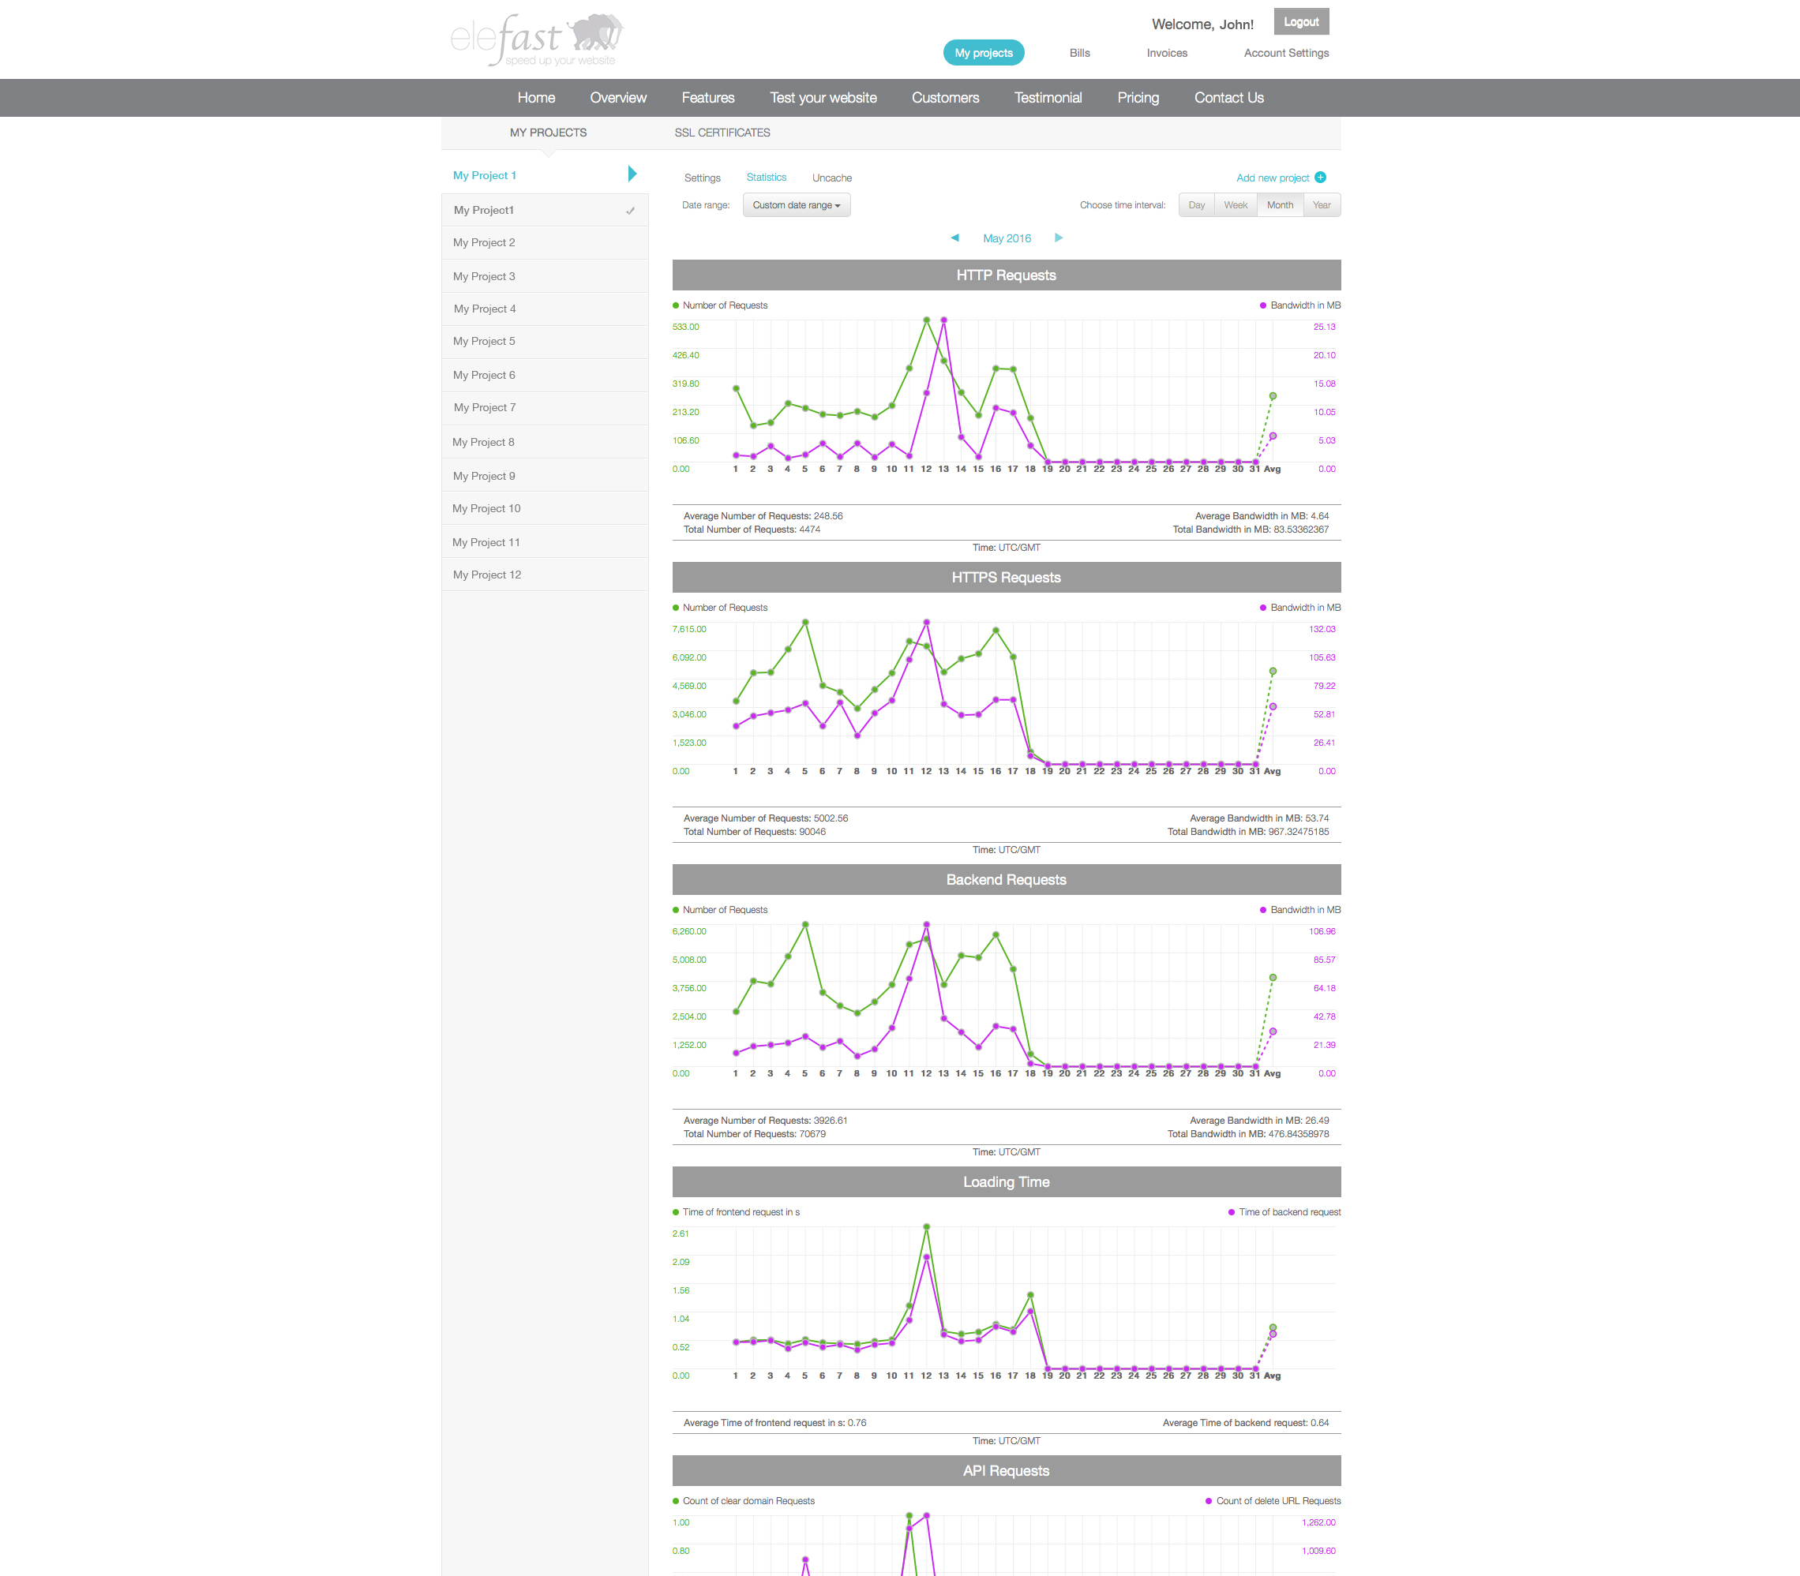
Task: Open Pricing in the main navigation
Action: (1138, 98)
